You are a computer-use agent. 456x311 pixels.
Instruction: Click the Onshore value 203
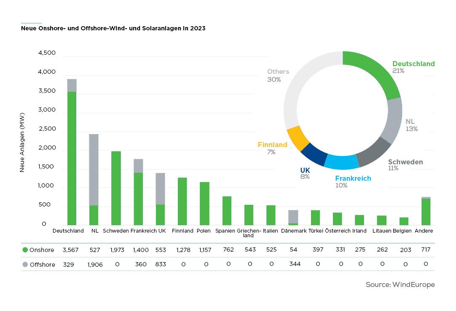[405, 250]
